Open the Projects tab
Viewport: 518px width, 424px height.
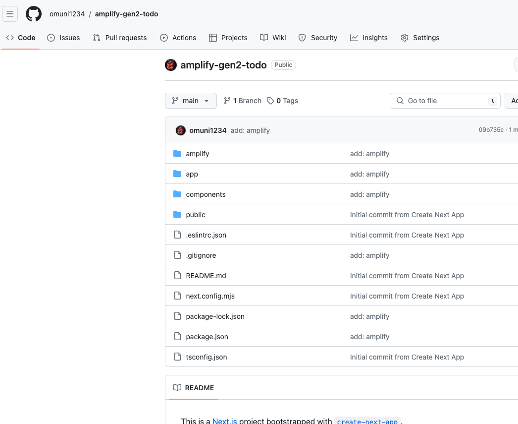coord(228,38)
